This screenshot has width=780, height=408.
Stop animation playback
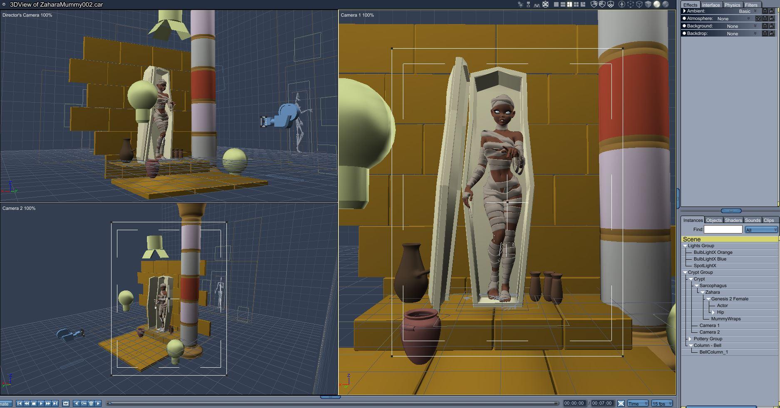pyautogui.click(x=34, y=403)
